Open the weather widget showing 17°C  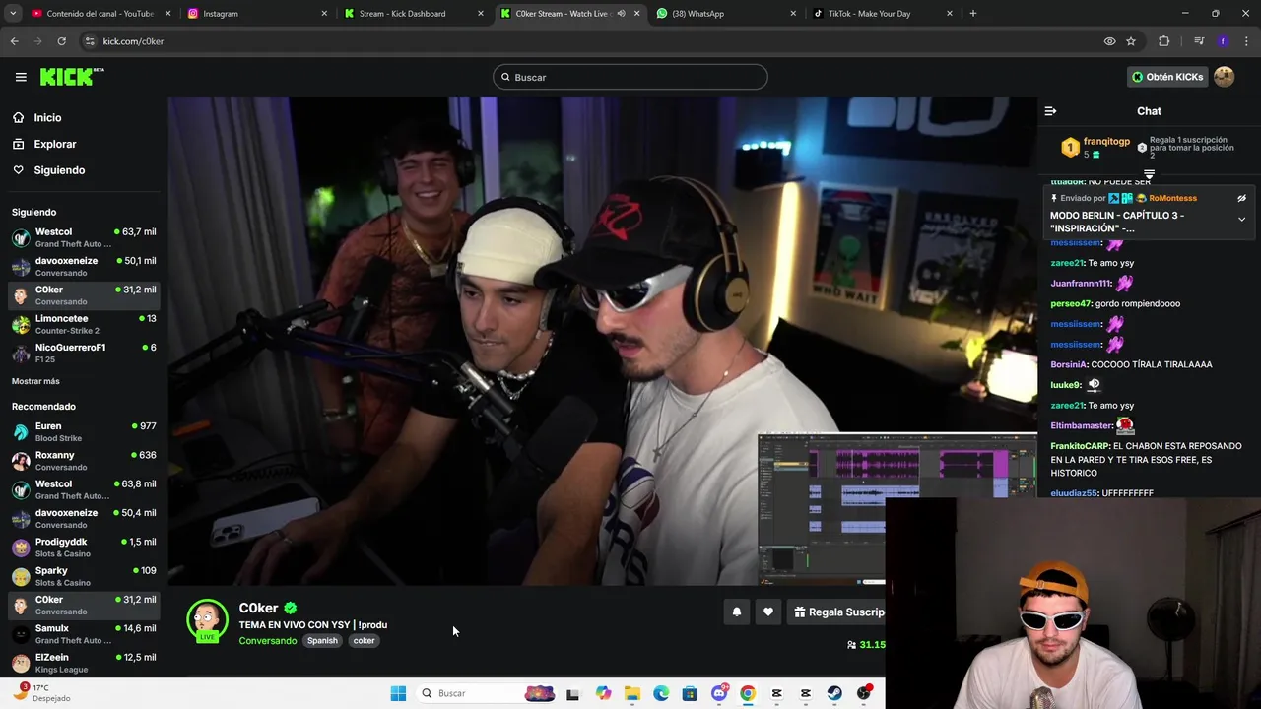[41, 692]
